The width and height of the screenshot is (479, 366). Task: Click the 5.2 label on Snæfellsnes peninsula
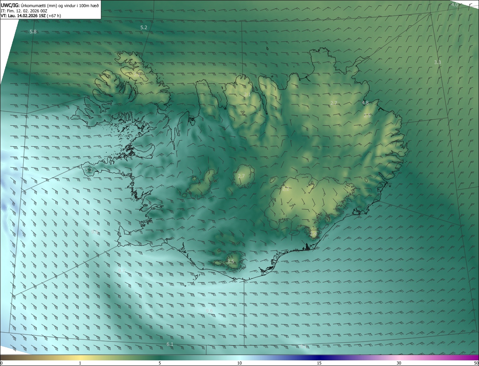tap(89, 170)
